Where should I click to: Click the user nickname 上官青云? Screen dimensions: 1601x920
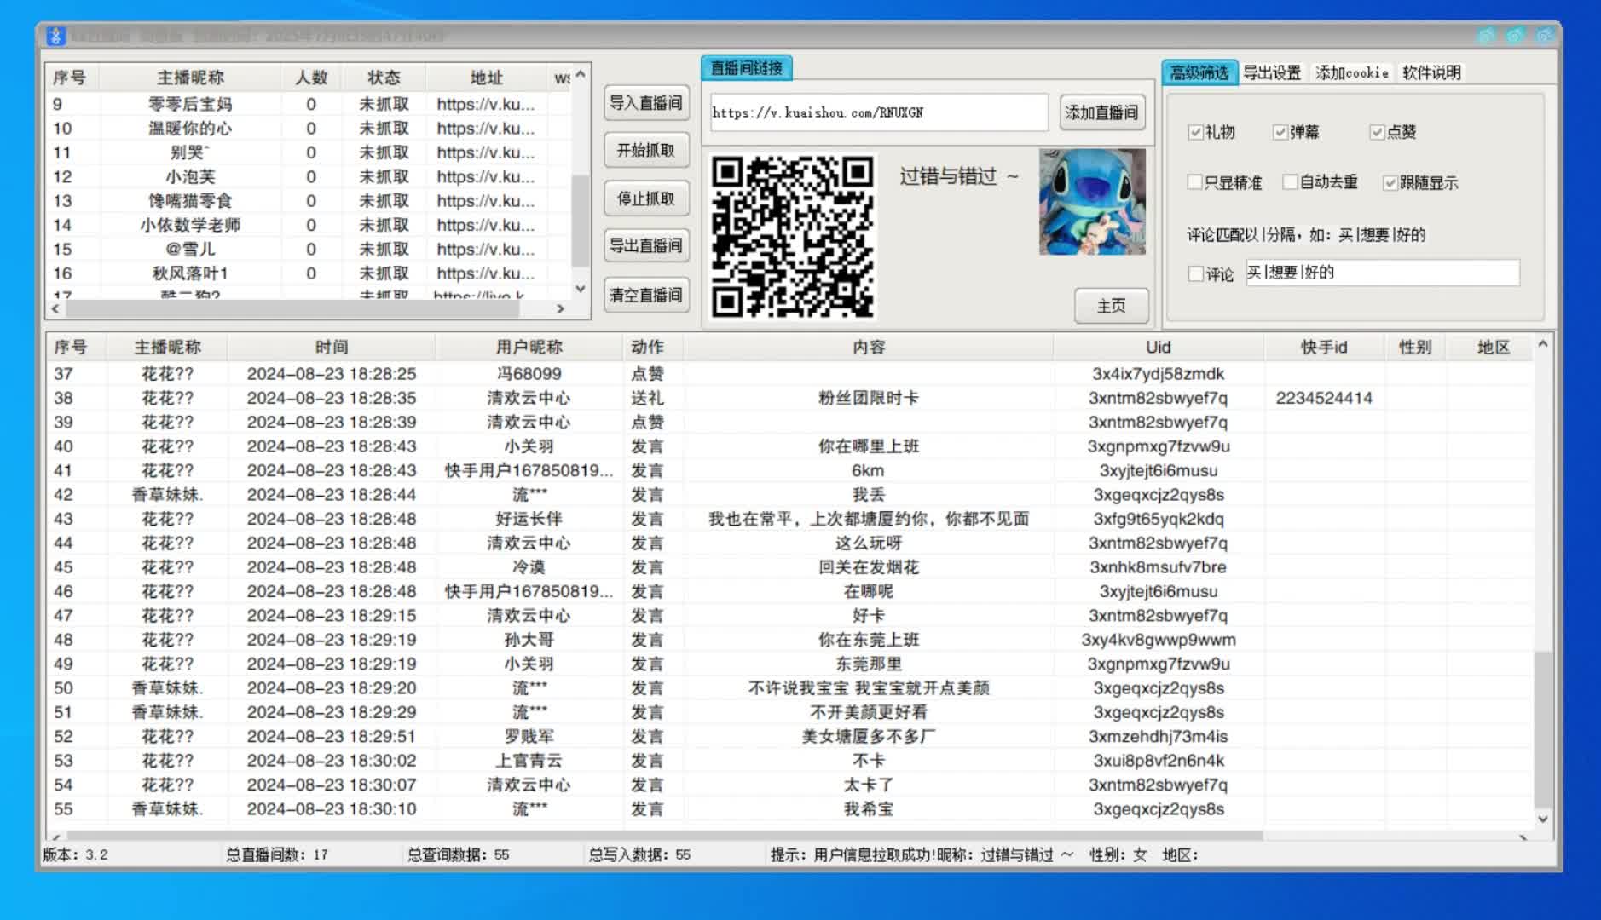[x=529, y=761]
